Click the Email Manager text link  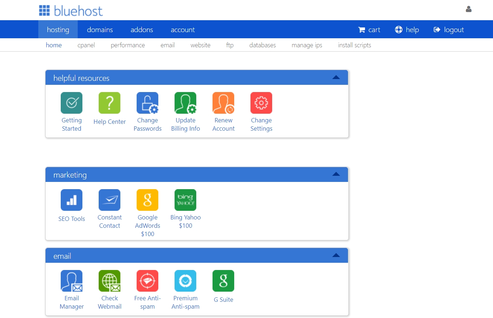tap(72, 302)
